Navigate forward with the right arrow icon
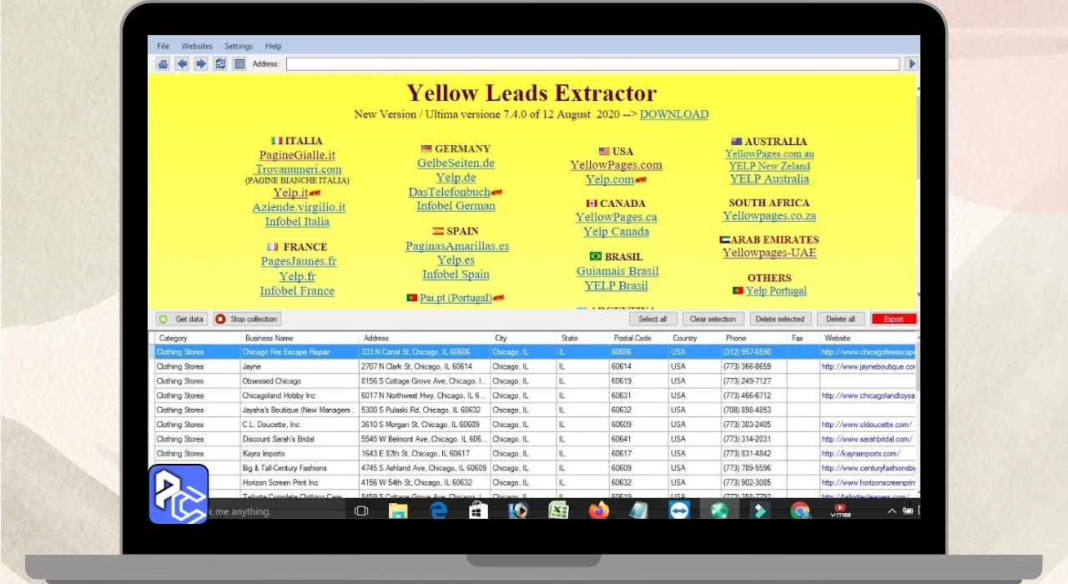Image resolution: width=1068 pixels, height=584 pixels. point(201,63)
